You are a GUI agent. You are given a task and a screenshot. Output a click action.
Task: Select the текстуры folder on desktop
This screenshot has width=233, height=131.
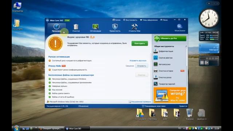(153, 114)
